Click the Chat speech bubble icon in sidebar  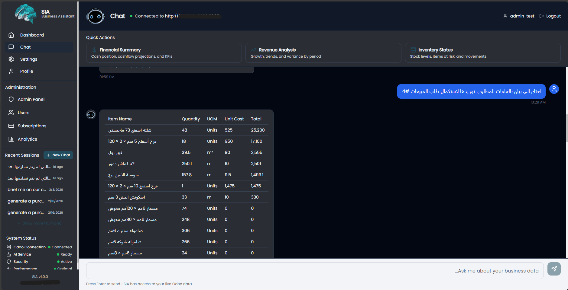11,47
